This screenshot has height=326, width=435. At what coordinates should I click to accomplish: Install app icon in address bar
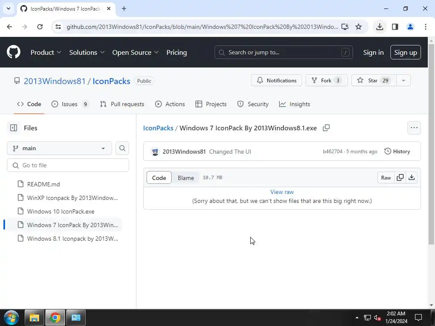(x=345, y=27)
